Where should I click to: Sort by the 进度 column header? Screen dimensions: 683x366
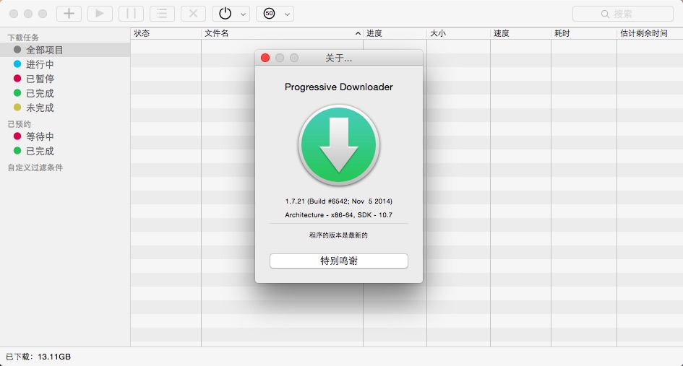click(395, 33)
